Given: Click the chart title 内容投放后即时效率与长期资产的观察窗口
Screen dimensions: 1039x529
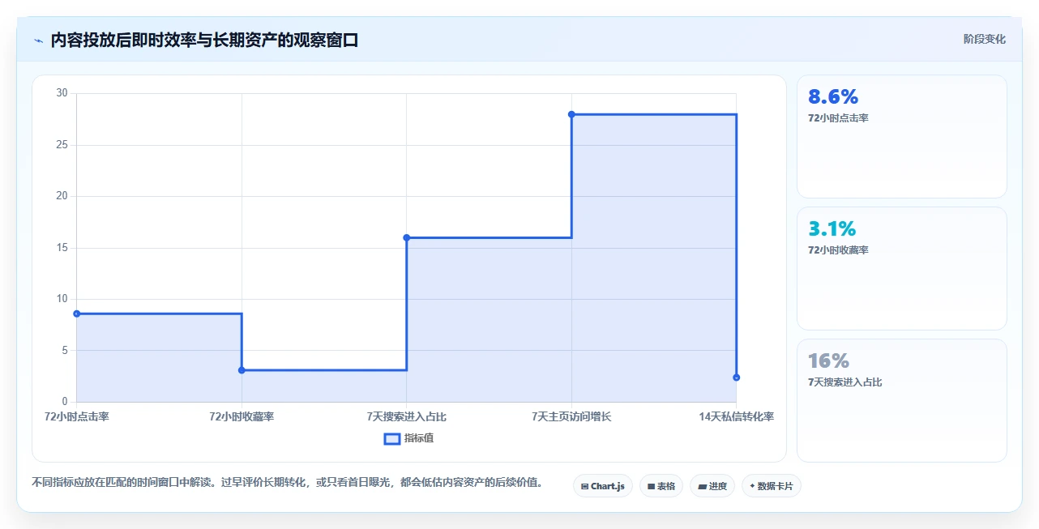Looking at the screenshot, I should pos(204,40).
